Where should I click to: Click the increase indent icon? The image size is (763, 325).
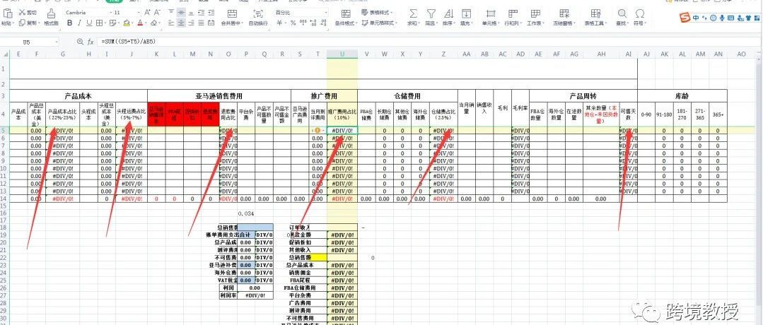point(210,13)
